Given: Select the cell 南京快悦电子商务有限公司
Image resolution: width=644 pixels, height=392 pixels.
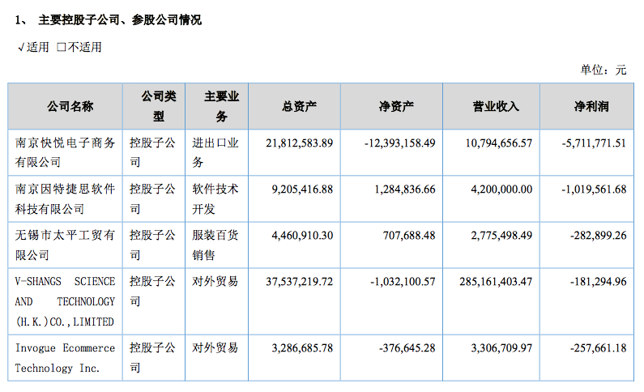Looking at the screenshot, I should [65, 152].
